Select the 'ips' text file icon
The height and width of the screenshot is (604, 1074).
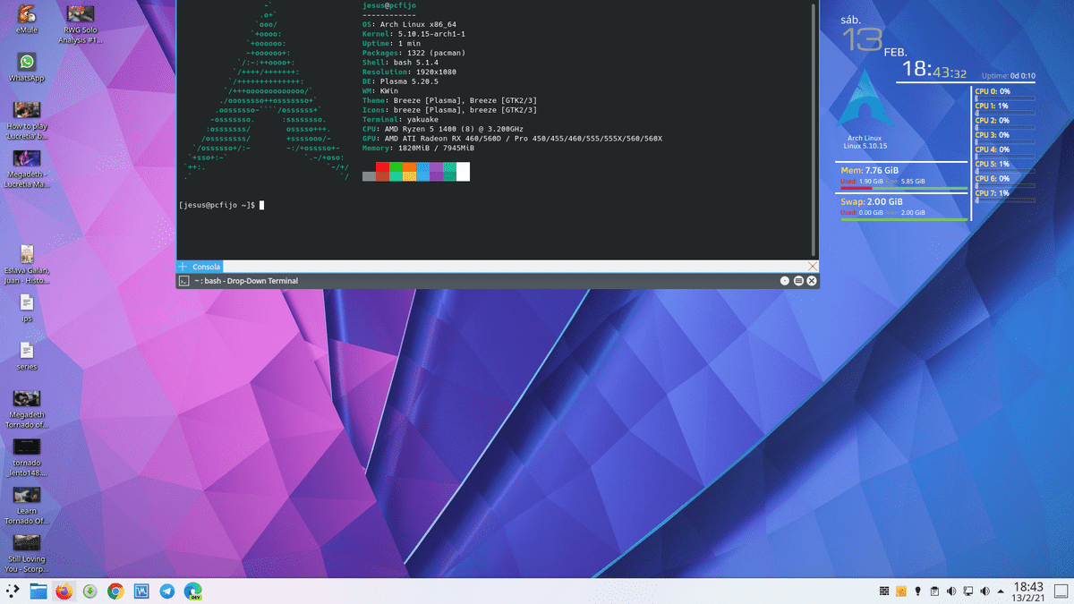point(27,309)
